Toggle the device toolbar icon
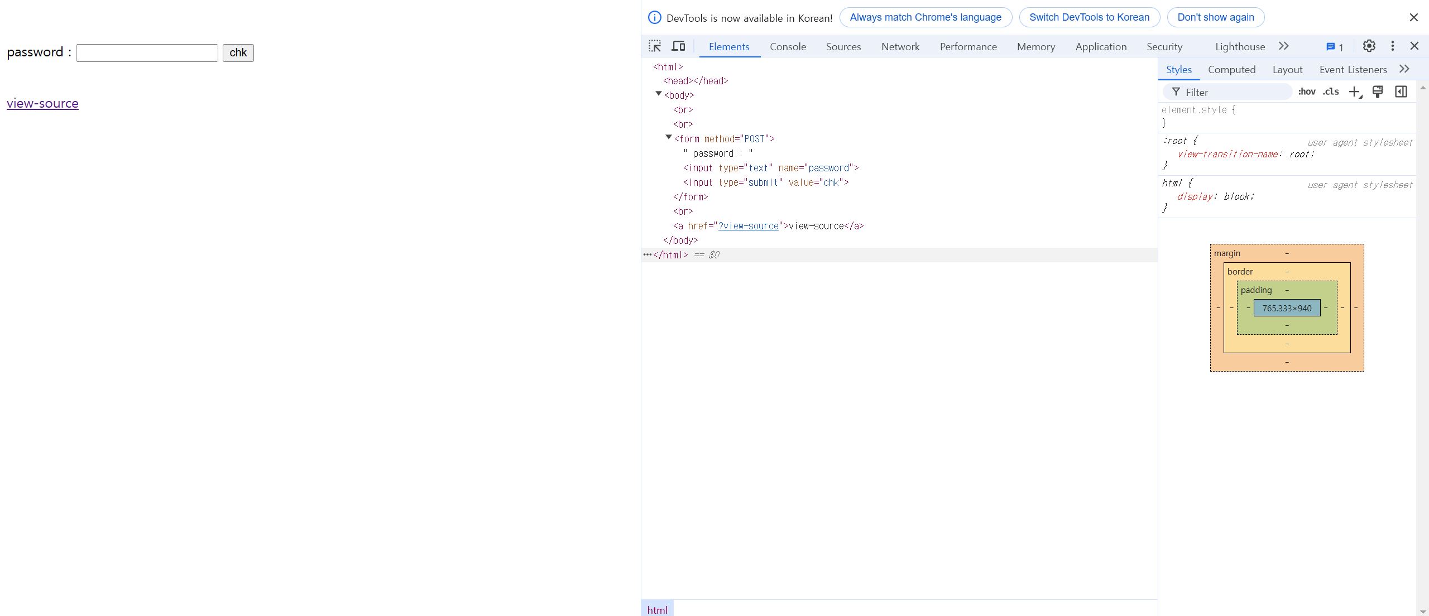The image size is (1429, 616). 678,46
